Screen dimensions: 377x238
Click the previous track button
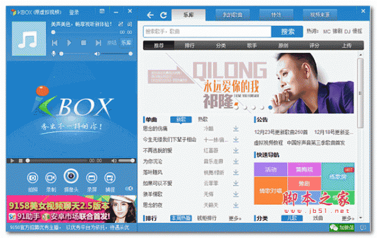point(55,43)
